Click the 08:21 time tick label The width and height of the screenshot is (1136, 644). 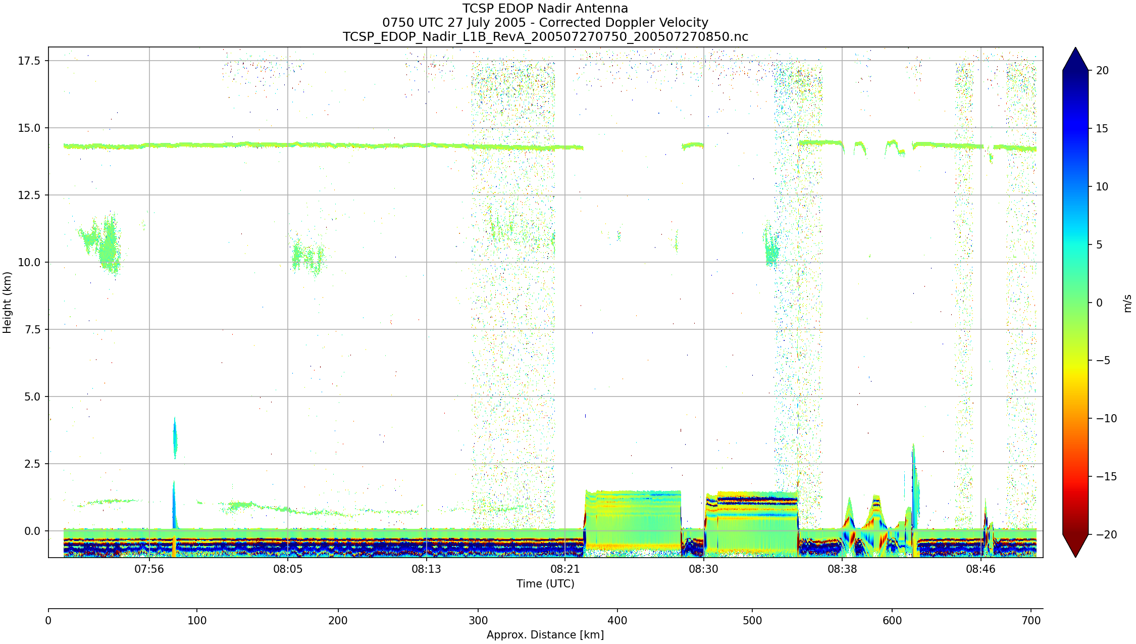pyautogui.click(x=564, y=569)
